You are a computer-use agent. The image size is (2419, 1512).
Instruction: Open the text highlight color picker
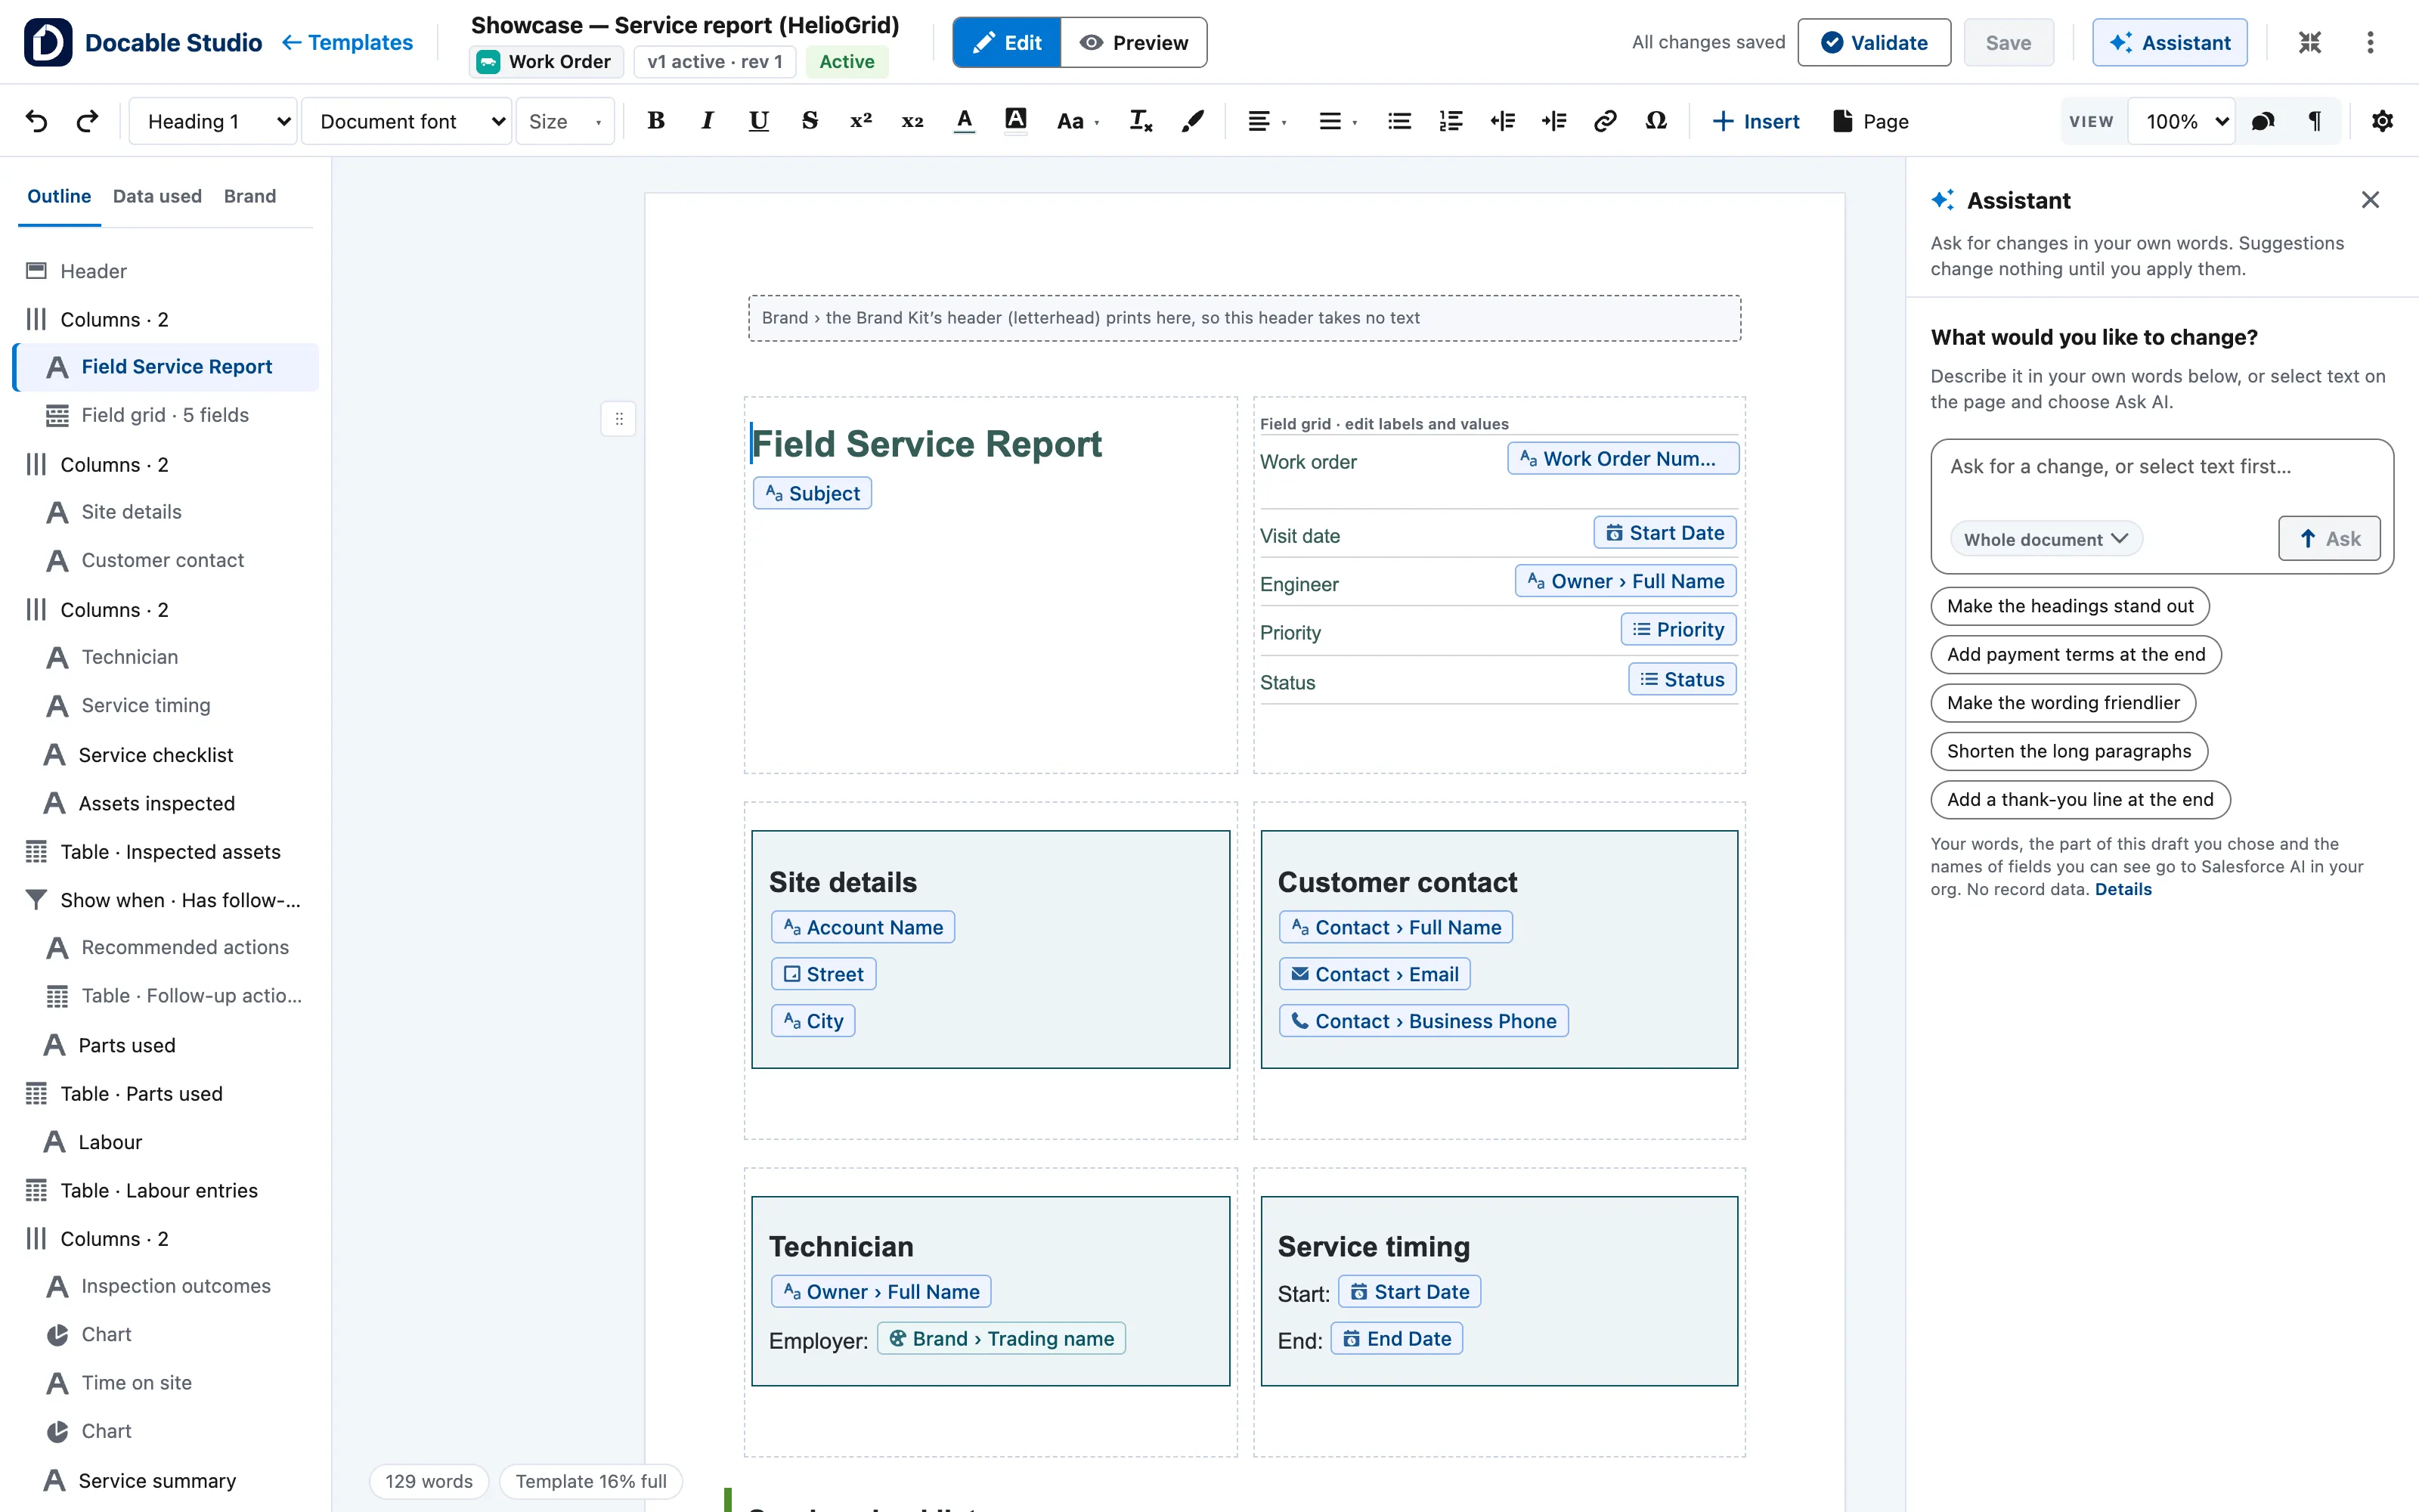pos(1015,121)
